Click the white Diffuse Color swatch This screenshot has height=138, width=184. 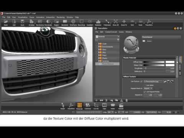click(x=170, y=62)
